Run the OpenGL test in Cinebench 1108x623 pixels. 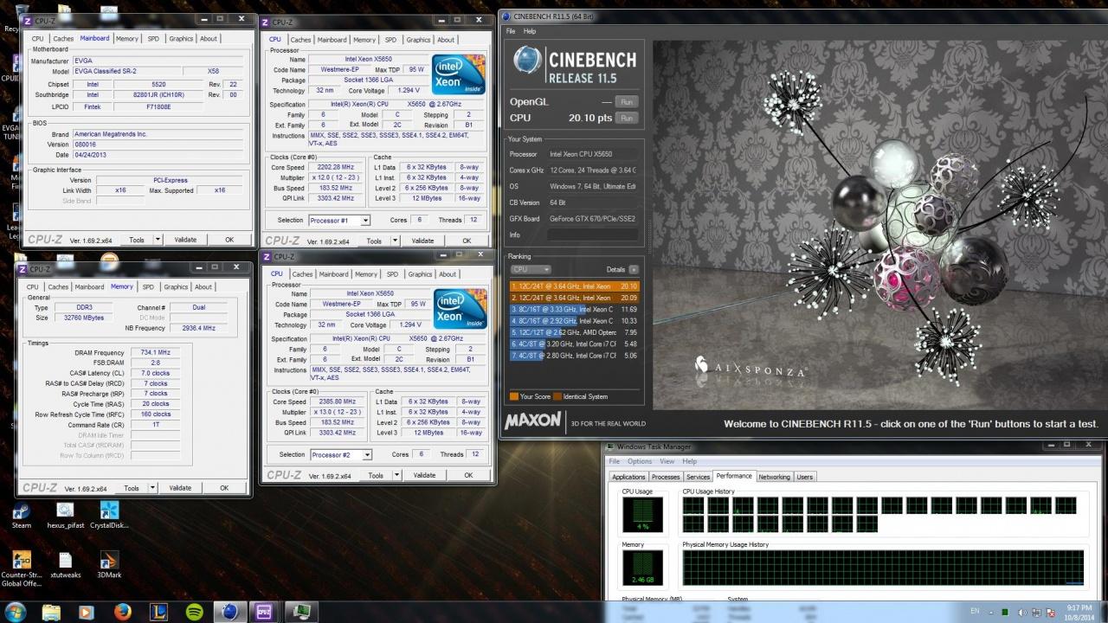pos(625,102)
